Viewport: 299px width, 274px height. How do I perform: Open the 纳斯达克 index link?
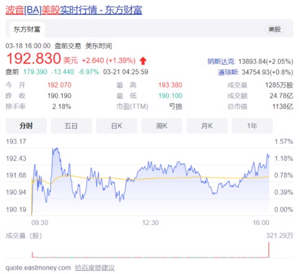coord(221,61)
